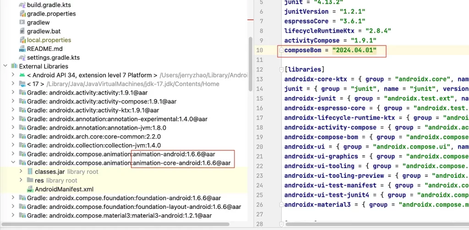Toggle the code fold marker beside [libraries]
This screenshot has width=469, height=230.
[x=280, y=70]
